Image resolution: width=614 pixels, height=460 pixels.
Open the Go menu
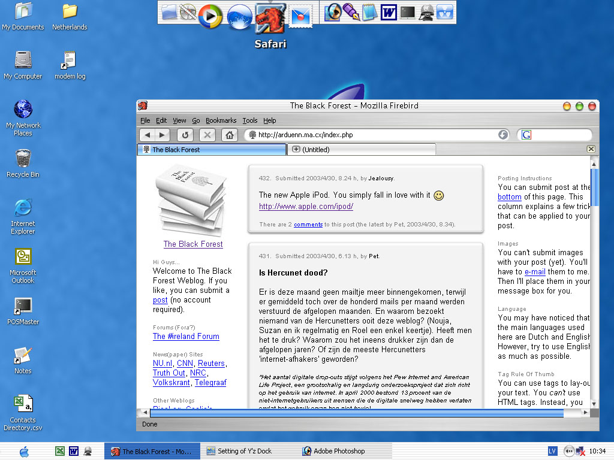[196, 120]
